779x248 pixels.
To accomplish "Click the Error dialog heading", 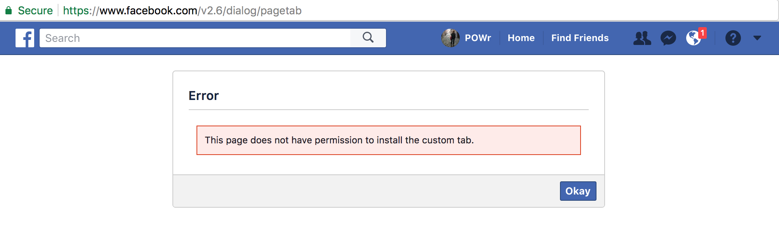I will tap(203, 96).
